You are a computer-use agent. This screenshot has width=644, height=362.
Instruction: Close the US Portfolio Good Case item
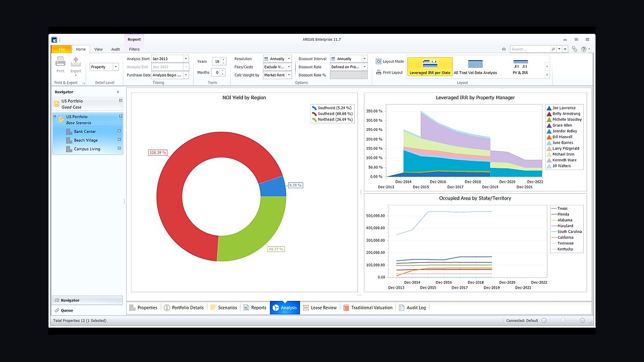coord(120,101)
